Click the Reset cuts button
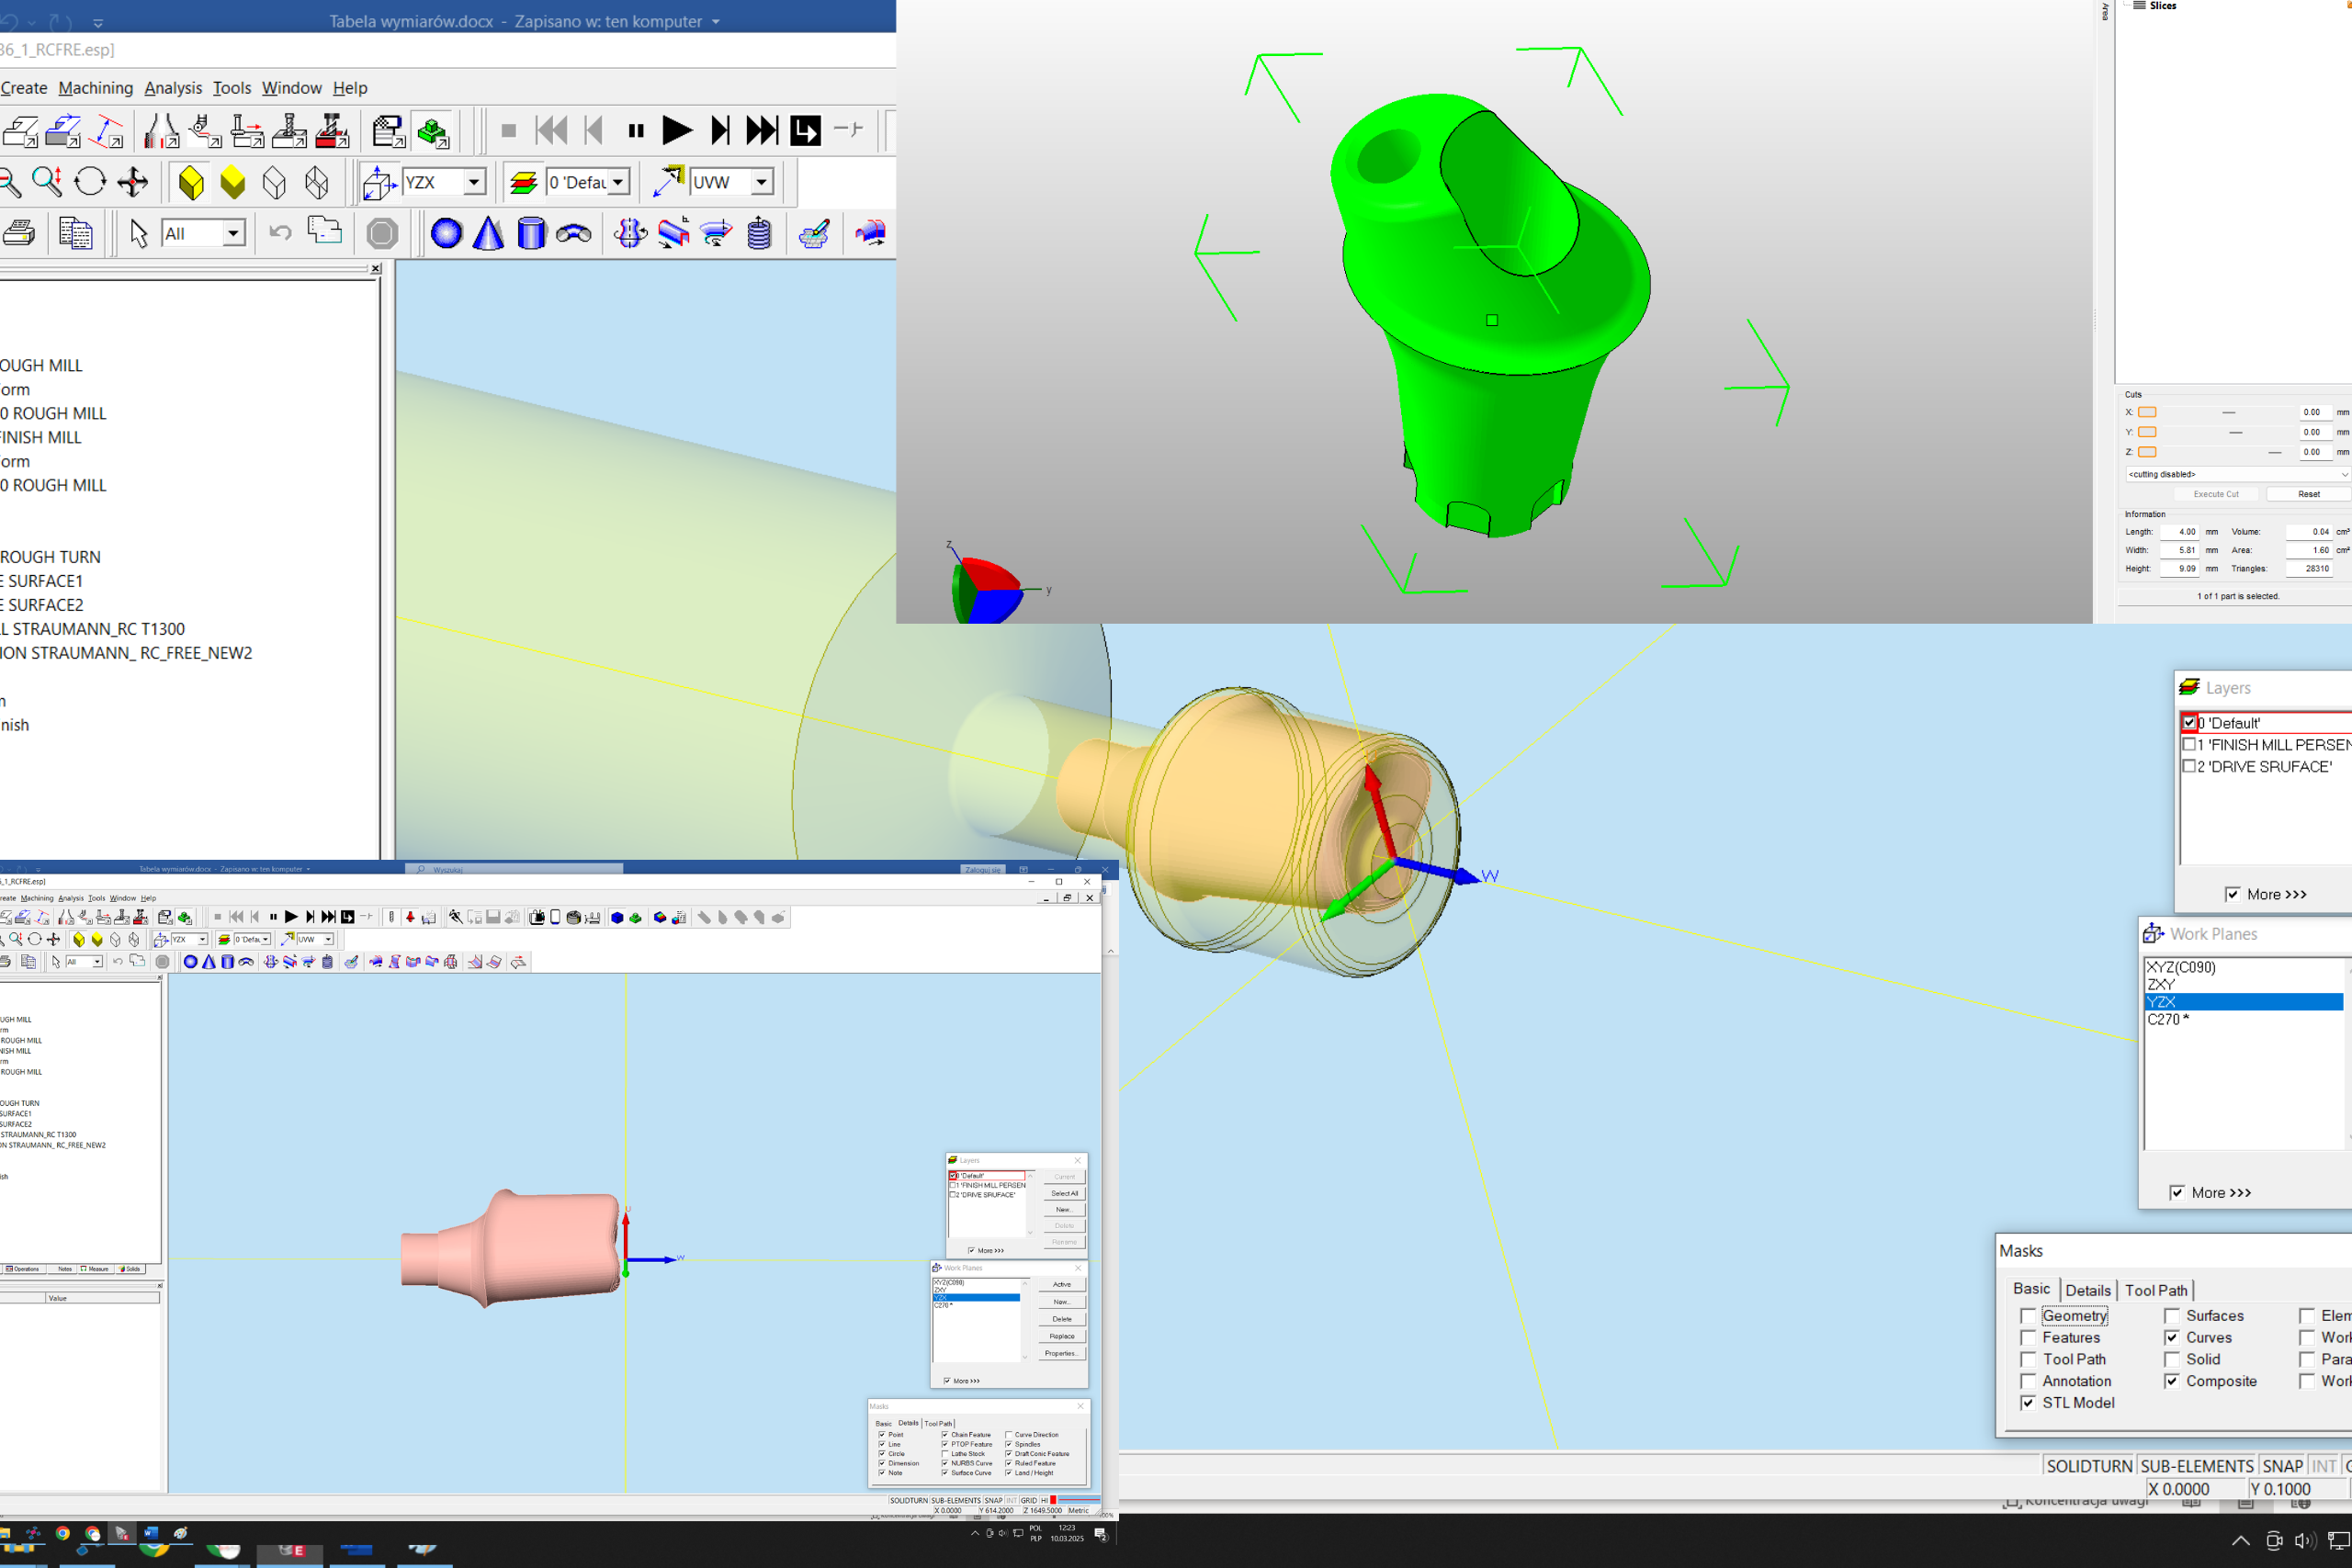Screen dimensions: 2352x1568 click(2308, 494)
